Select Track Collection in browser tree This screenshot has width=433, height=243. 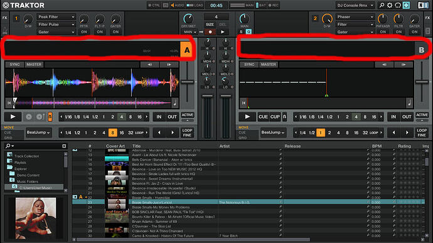26,156
